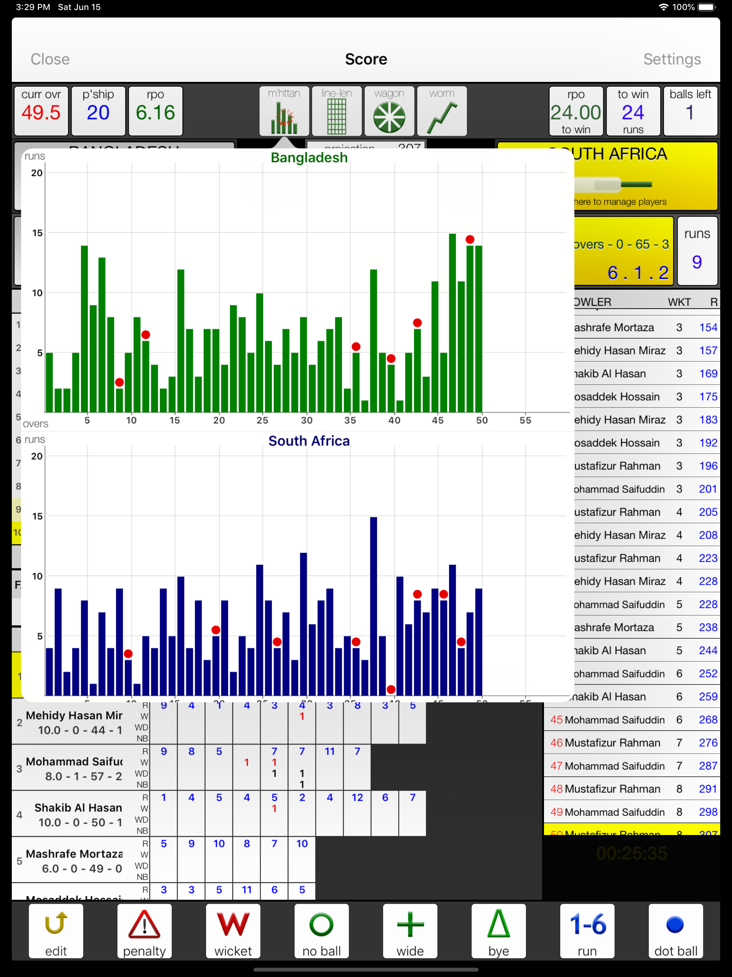Select bowler Mohammad Saifuddin 8.0-1-57-2

click(80, 769)
